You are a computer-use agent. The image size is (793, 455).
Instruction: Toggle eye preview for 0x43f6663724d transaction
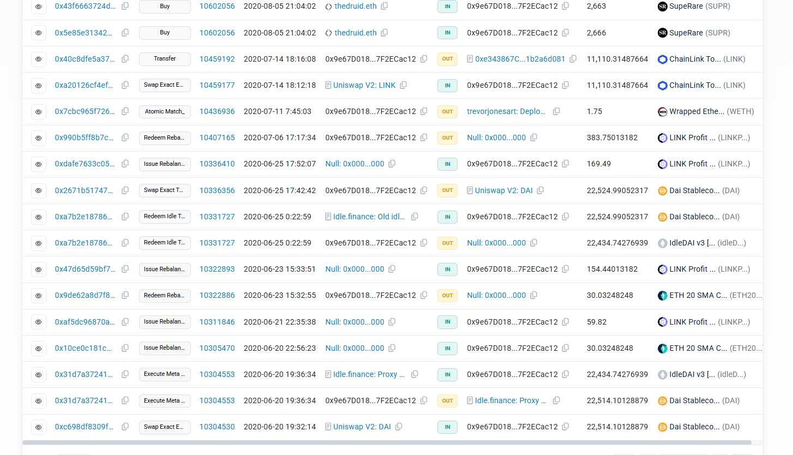pos(39,7)
